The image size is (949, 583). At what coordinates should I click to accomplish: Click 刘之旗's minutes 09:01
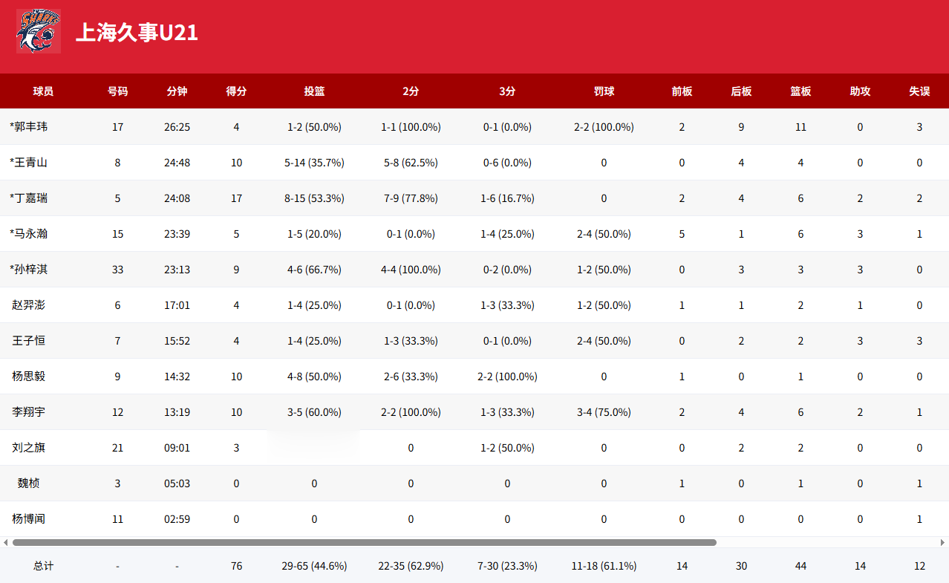point(177,448)
